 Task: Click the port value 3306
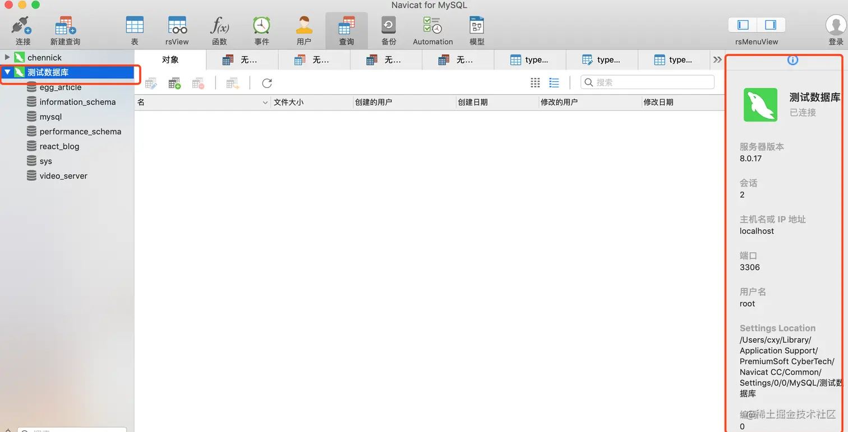[750, 267]
